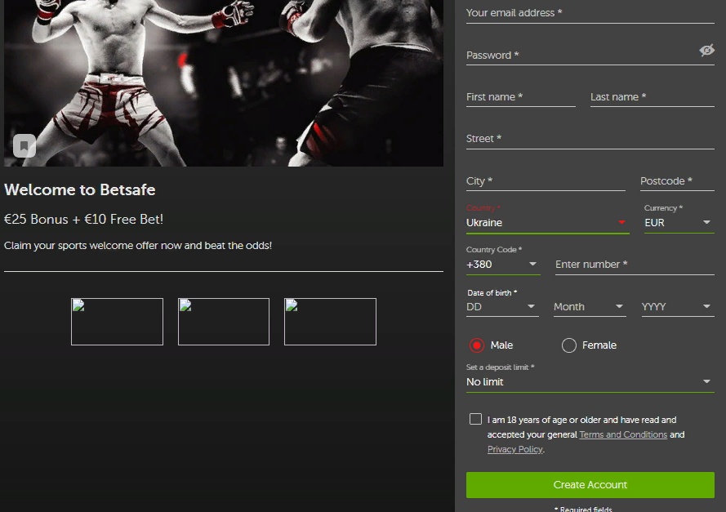Open the DD day of birth dropdown
The image size is (726, 512).
click(502, 306)
